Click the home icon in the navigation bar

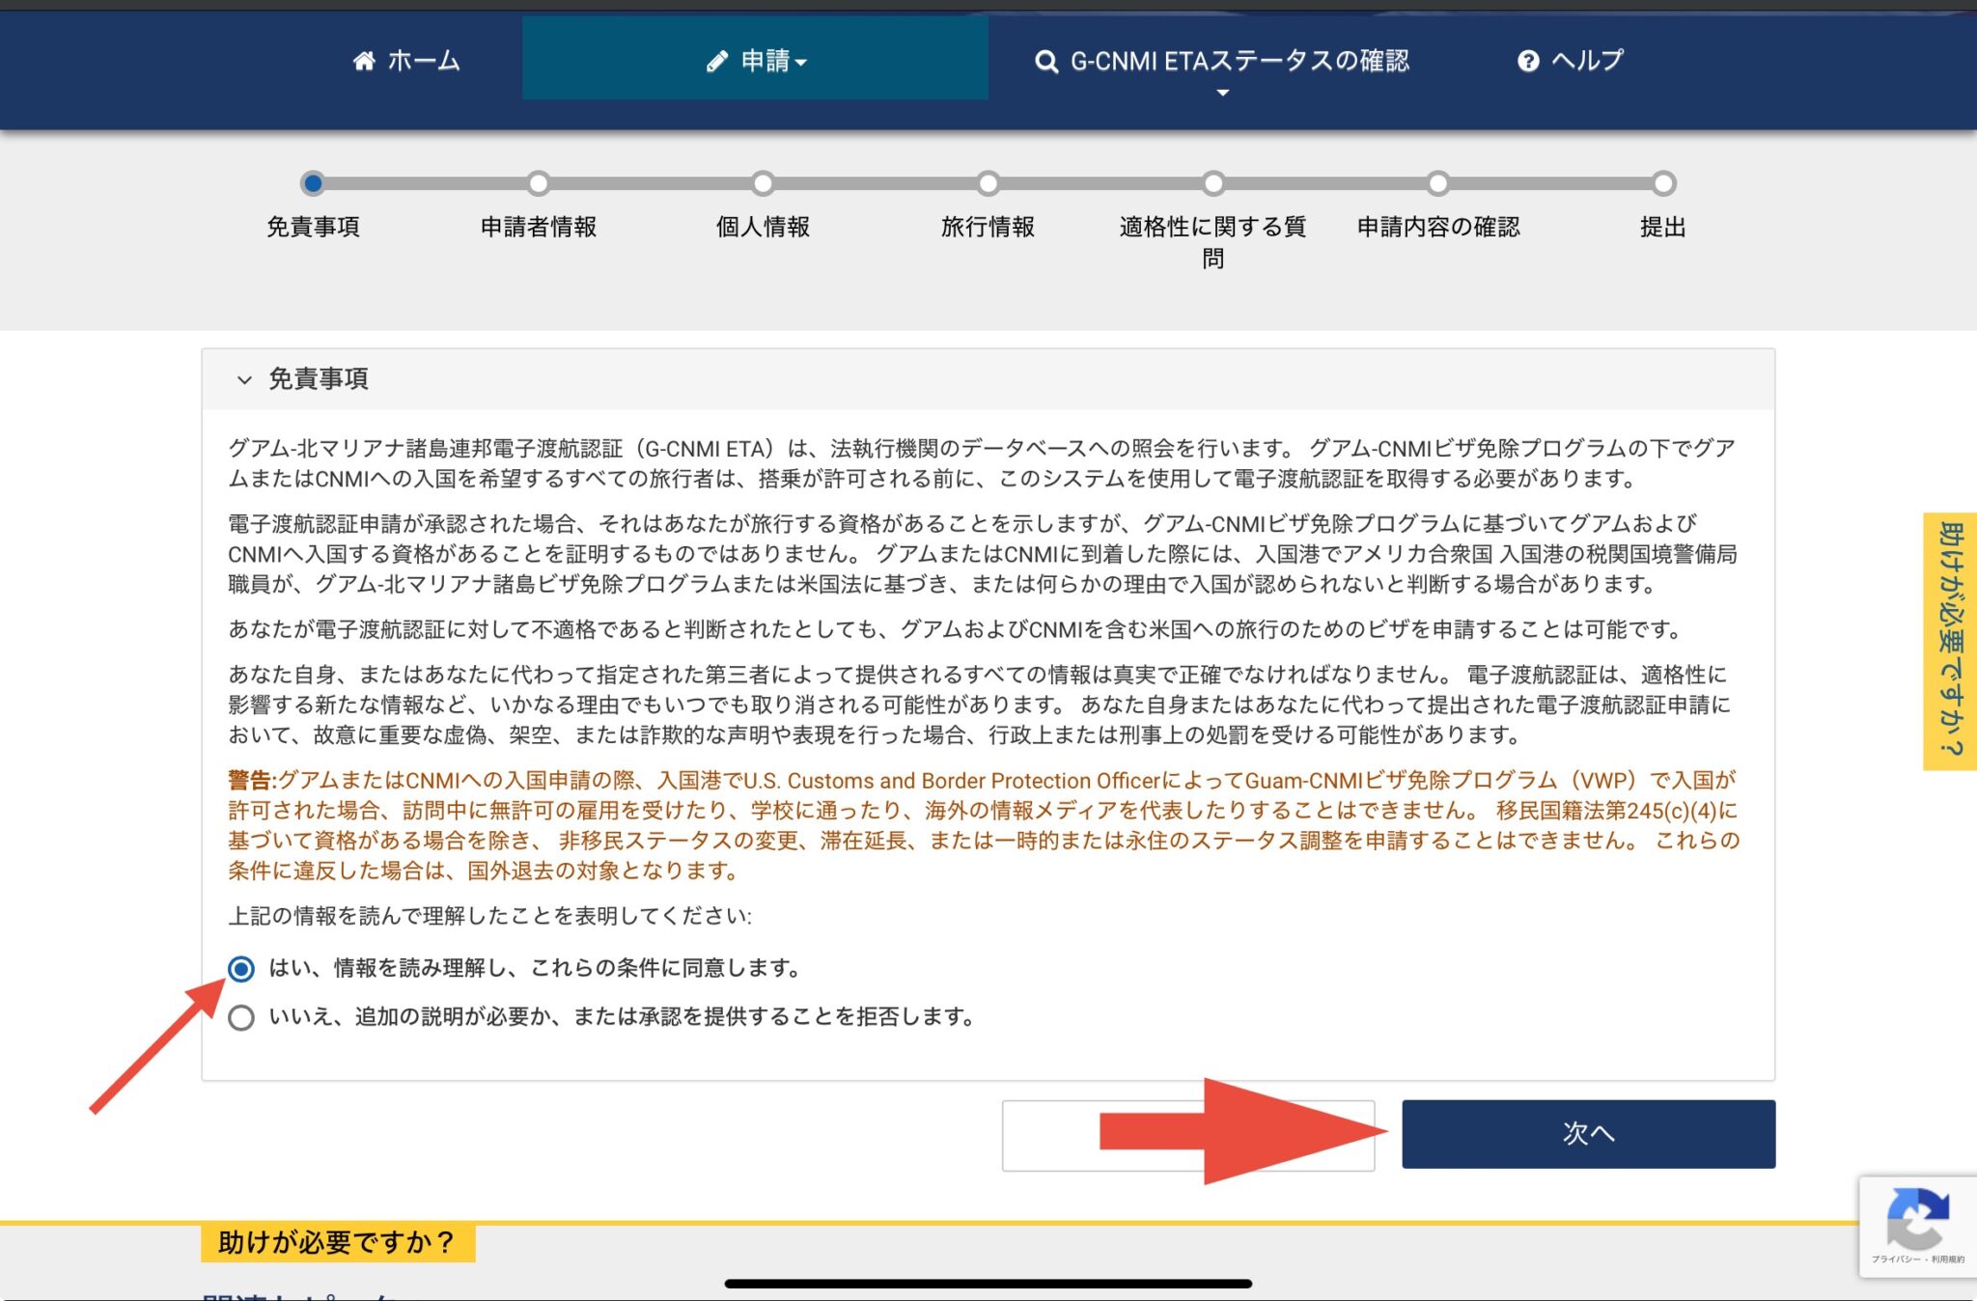(365, 60)
